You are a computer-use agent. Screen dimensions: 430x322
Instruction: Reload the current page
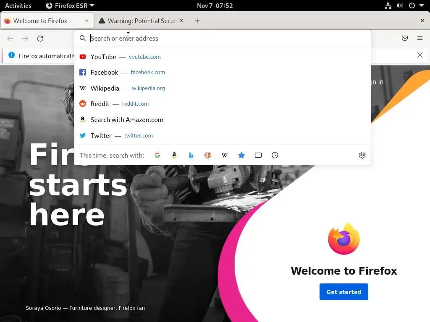(x=40, y=38)
